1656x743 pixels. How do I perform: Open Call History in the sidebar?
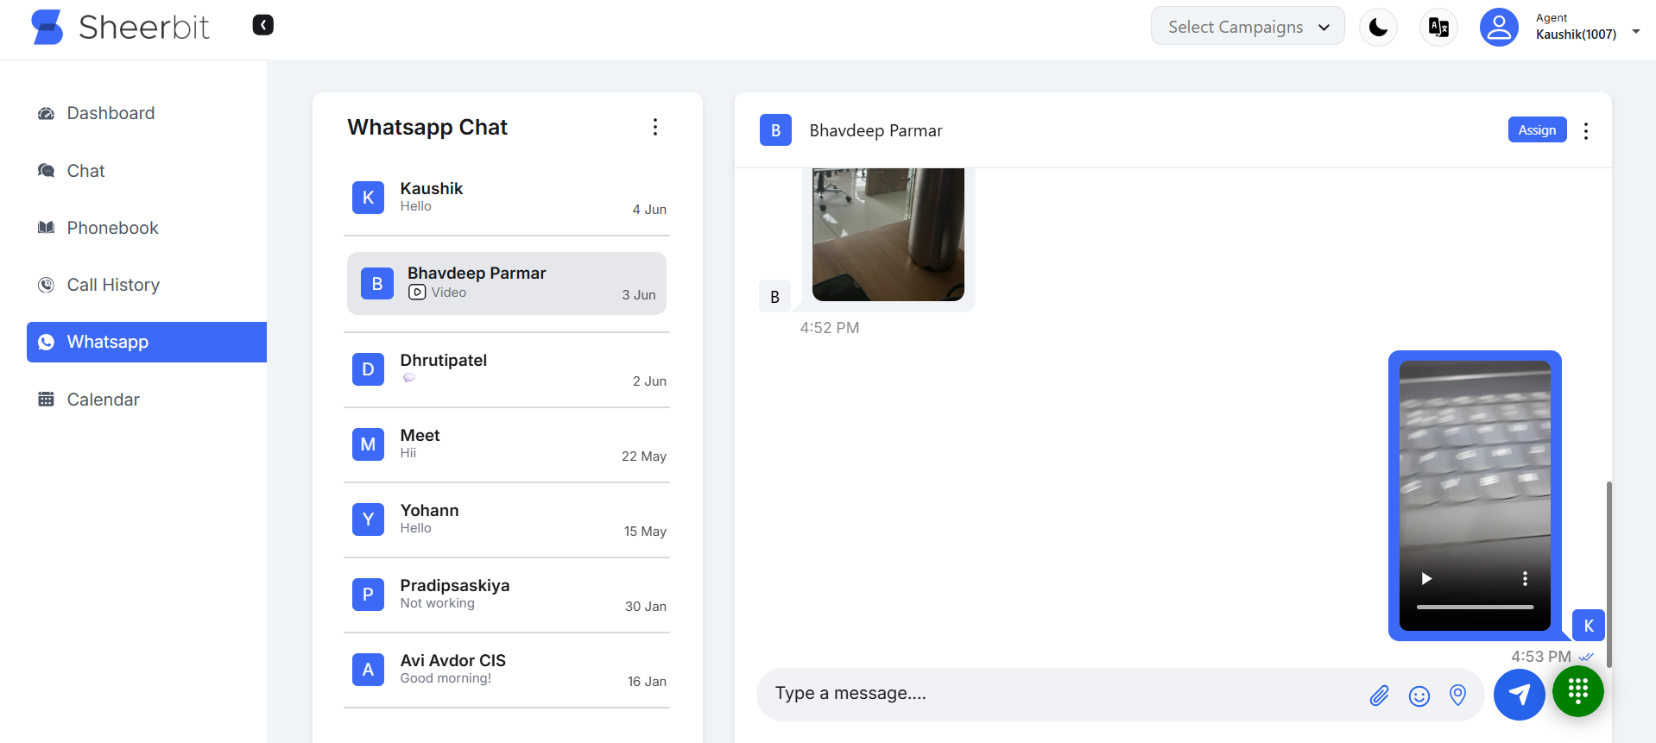click(147, 285)
